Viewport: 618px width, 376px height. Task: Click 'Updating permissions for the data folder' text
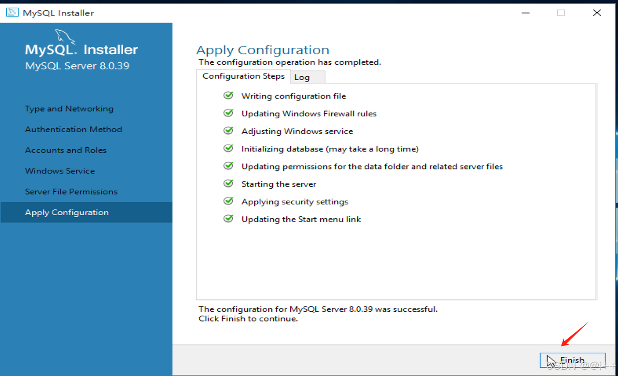pos(372,167)
